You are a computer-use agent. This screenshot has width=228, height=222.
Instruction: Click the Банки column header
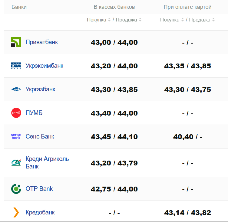coord(19,7)
